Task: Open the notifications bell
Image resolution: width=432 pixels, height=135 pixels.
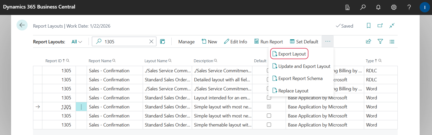Action: (x=378, y=7)
